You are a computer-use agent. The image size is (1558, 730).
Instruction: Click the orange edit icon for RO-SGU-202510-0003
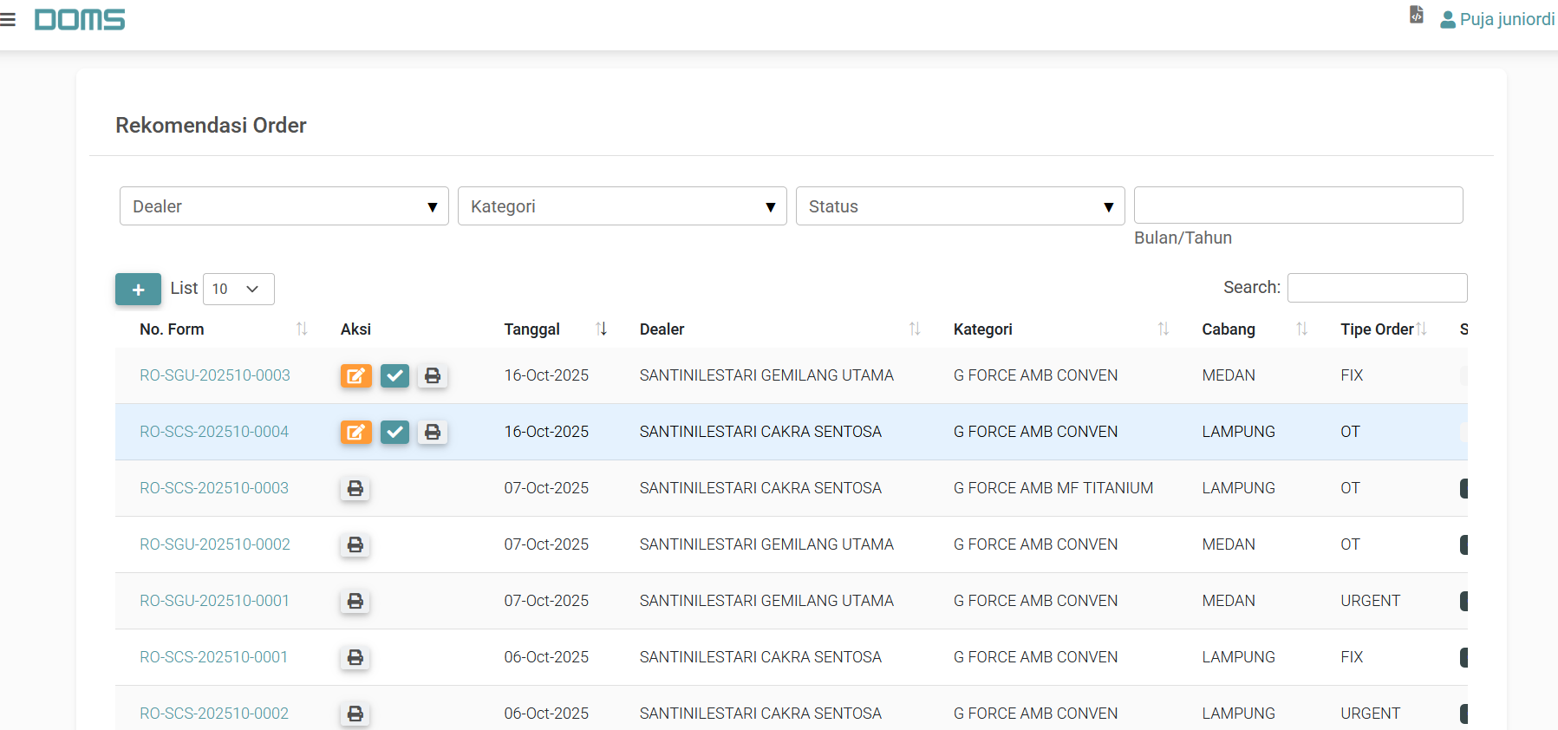tap(355, 375)
